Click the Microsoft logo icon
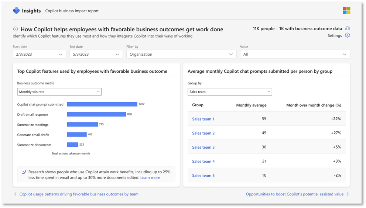 (x=346, y=10)
